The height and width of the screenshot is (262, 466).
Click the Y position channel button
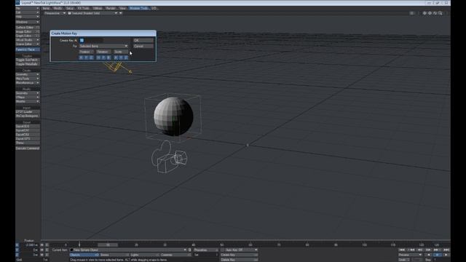coord(17,250)
